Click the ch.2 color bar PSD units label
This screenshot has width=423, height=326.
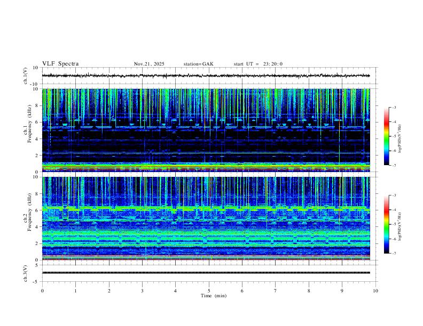(400, 226)
